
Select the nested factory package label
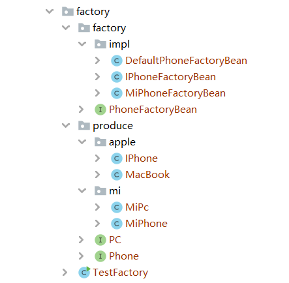coord(109,28)
